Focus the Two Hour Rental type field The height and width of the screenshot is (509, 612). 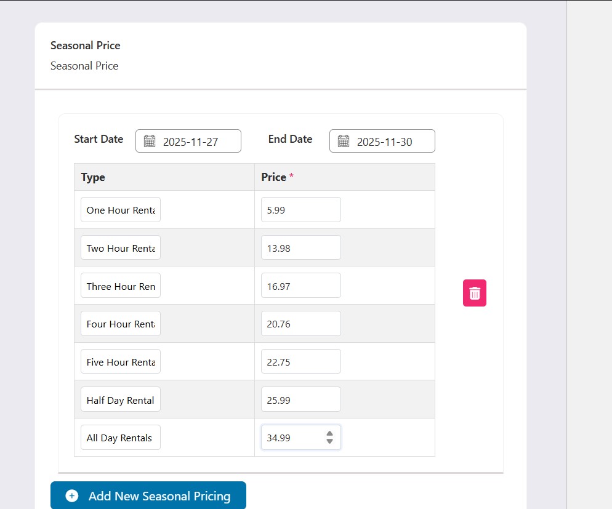(121, 248)
